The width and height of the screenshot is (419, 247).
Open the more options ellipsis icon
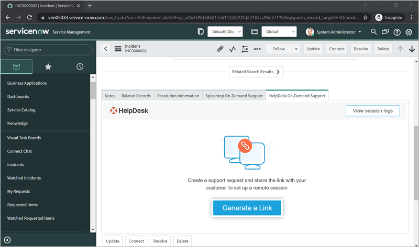tap(257, 49)
